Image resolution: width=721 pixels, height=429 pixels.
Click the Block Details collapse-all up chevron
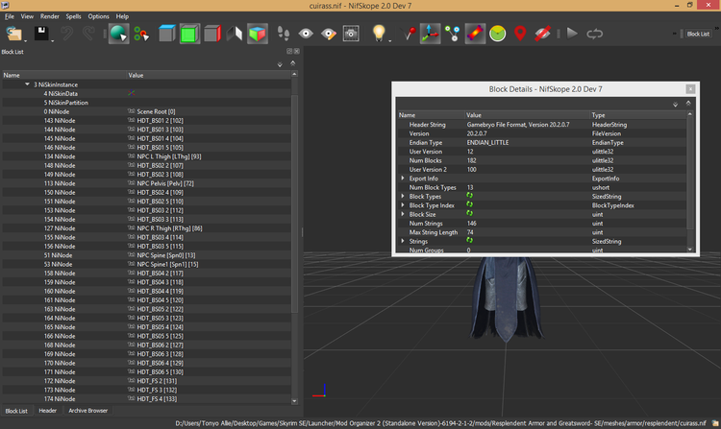click(688, 104)
